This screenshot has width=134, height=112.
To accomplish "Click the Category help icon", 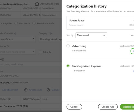I will point(51,33).
